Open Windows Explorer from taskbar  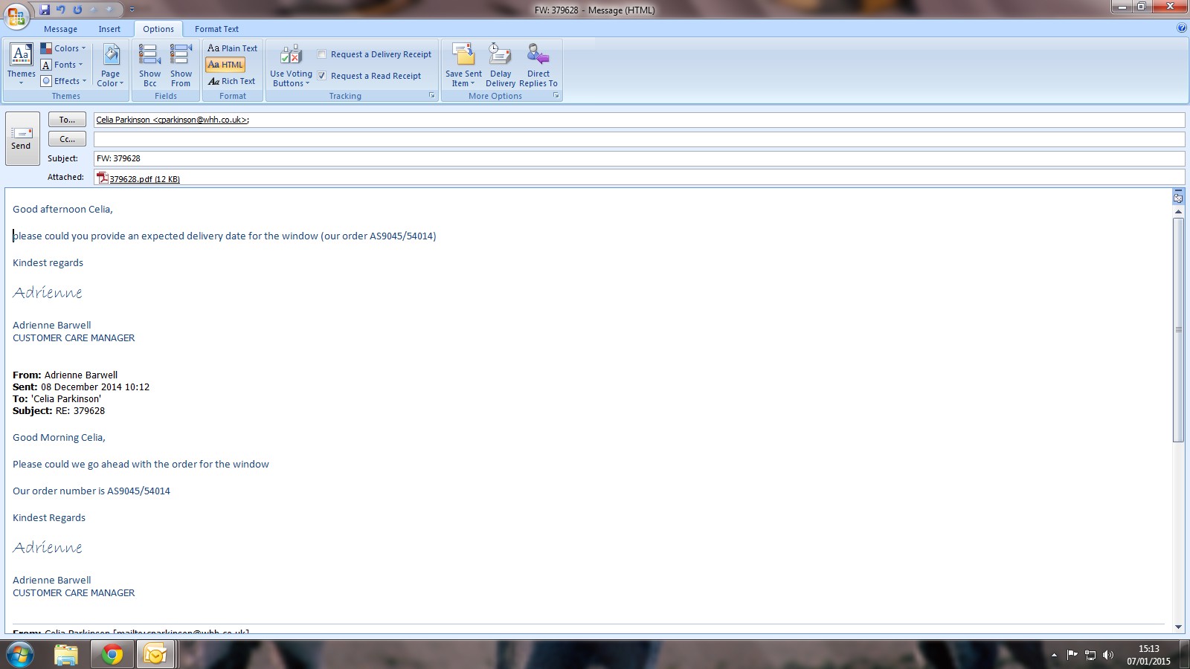66,655
